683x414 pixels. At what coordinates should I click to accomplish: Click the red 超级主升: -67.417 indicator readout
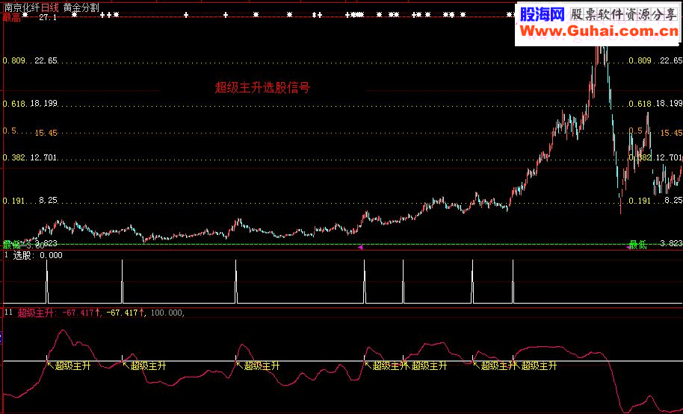(59, 313)
